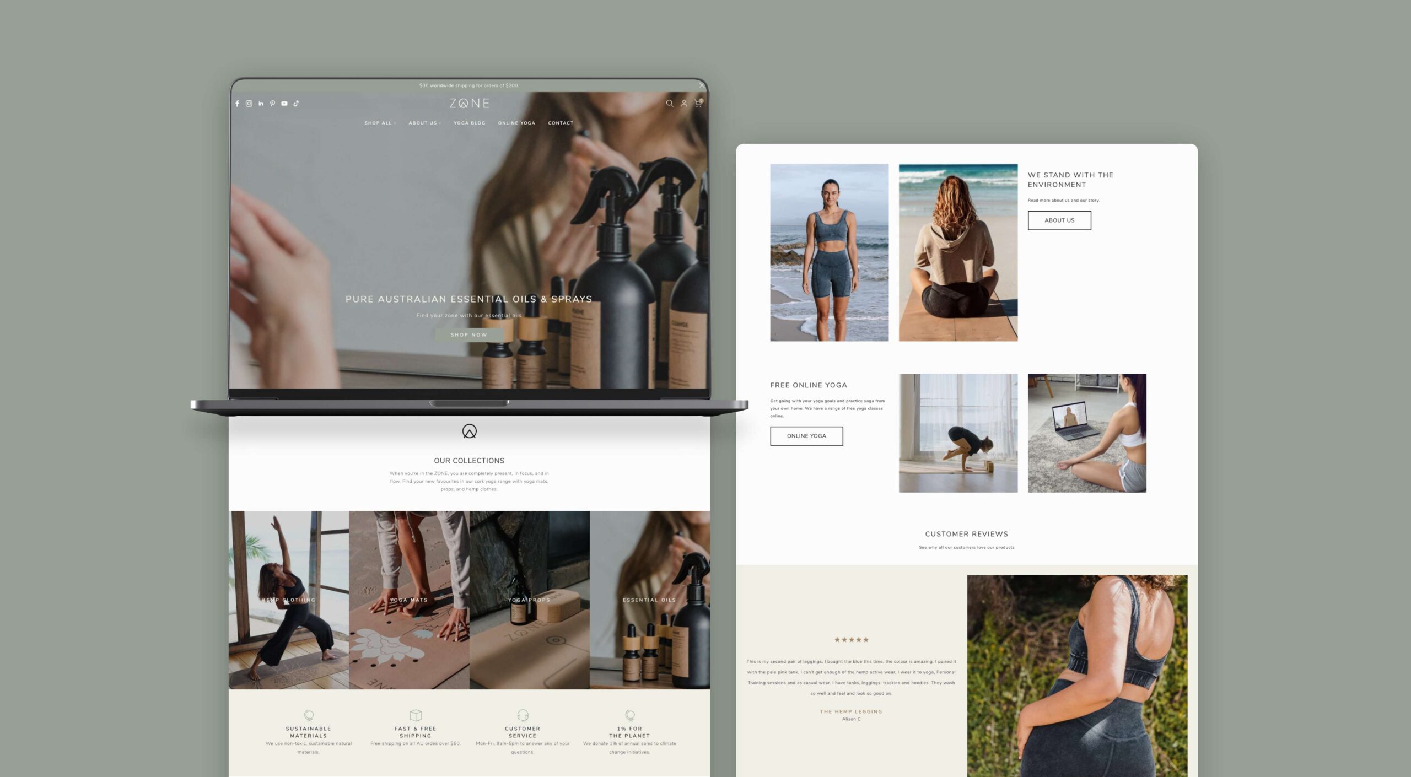Screen dimensions: 1411x777
Task: Open the TikTok social icon
Action: [x=296, y=104]
